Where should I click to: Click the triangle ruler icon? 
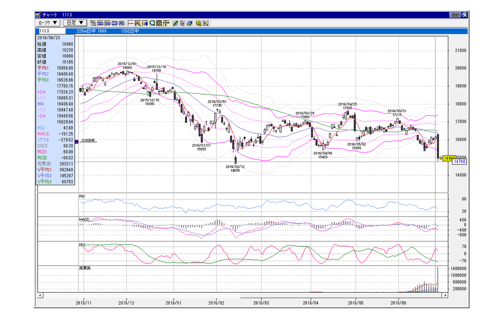coord(206,23)
